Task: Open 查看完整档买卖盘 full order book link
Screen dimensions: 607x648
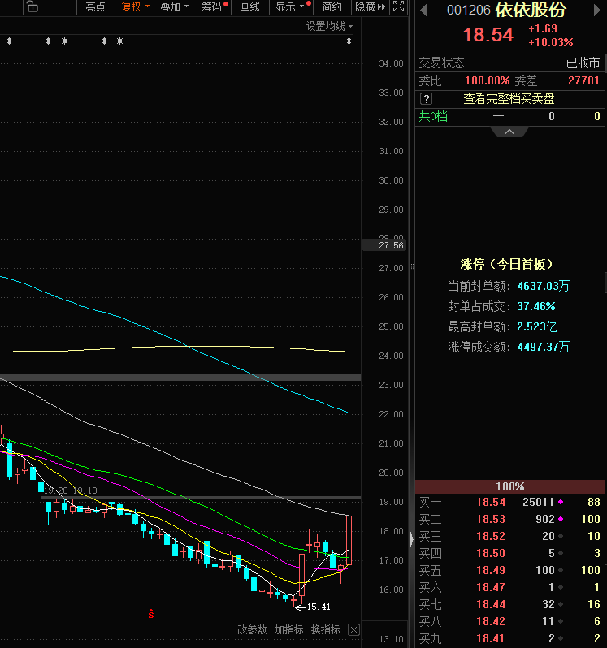Action: click(x=509, y=99)
